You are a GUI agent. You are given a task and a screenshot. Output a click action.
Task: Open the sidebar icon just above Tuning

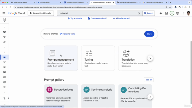4,82
